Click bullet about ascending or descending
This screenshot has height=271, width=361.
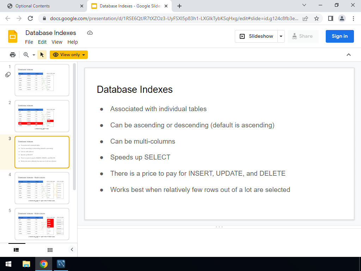[x=192, y=125]
